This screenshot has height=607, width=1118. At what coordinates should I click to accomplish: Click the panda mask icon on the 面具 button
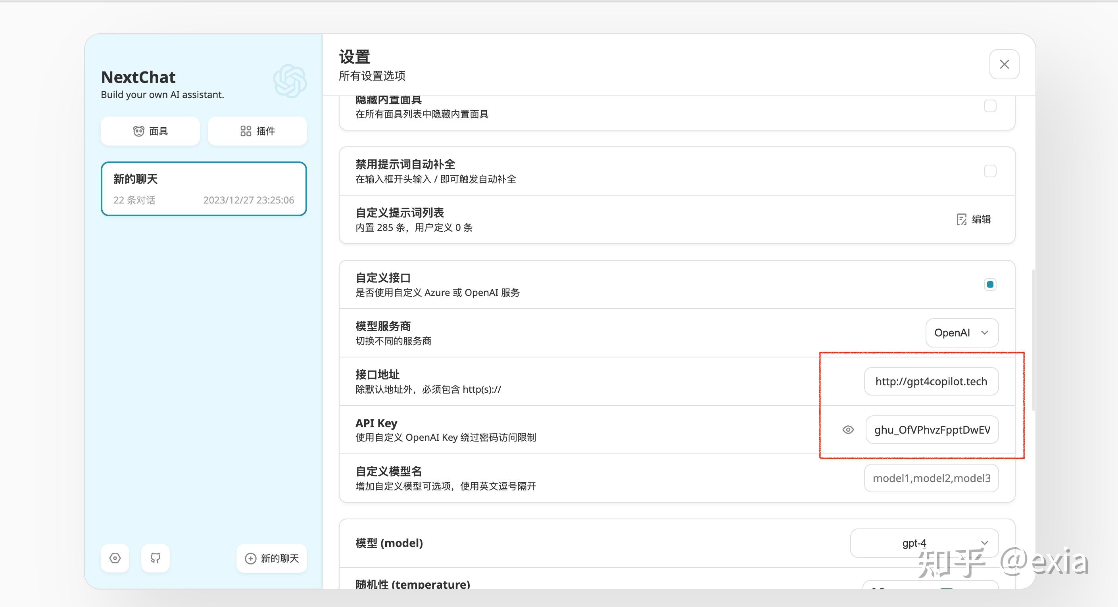(x=138, y=131)
